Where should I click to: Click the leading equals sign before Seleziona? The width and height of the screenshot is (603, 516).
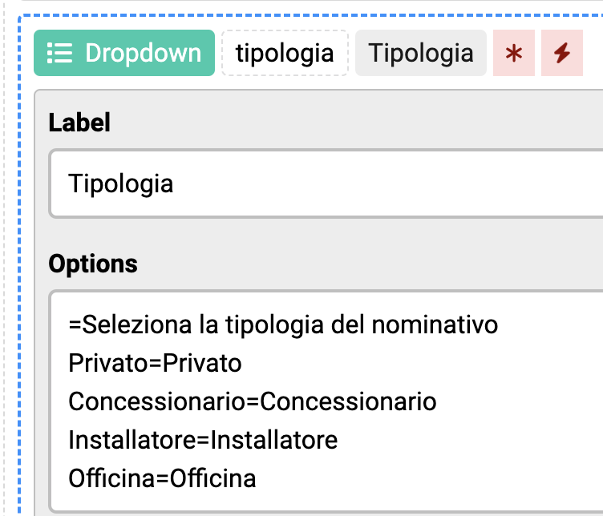pyautogui.click(x=75, y=325)
